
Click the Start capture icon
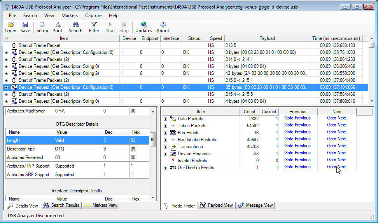(110, 24)
